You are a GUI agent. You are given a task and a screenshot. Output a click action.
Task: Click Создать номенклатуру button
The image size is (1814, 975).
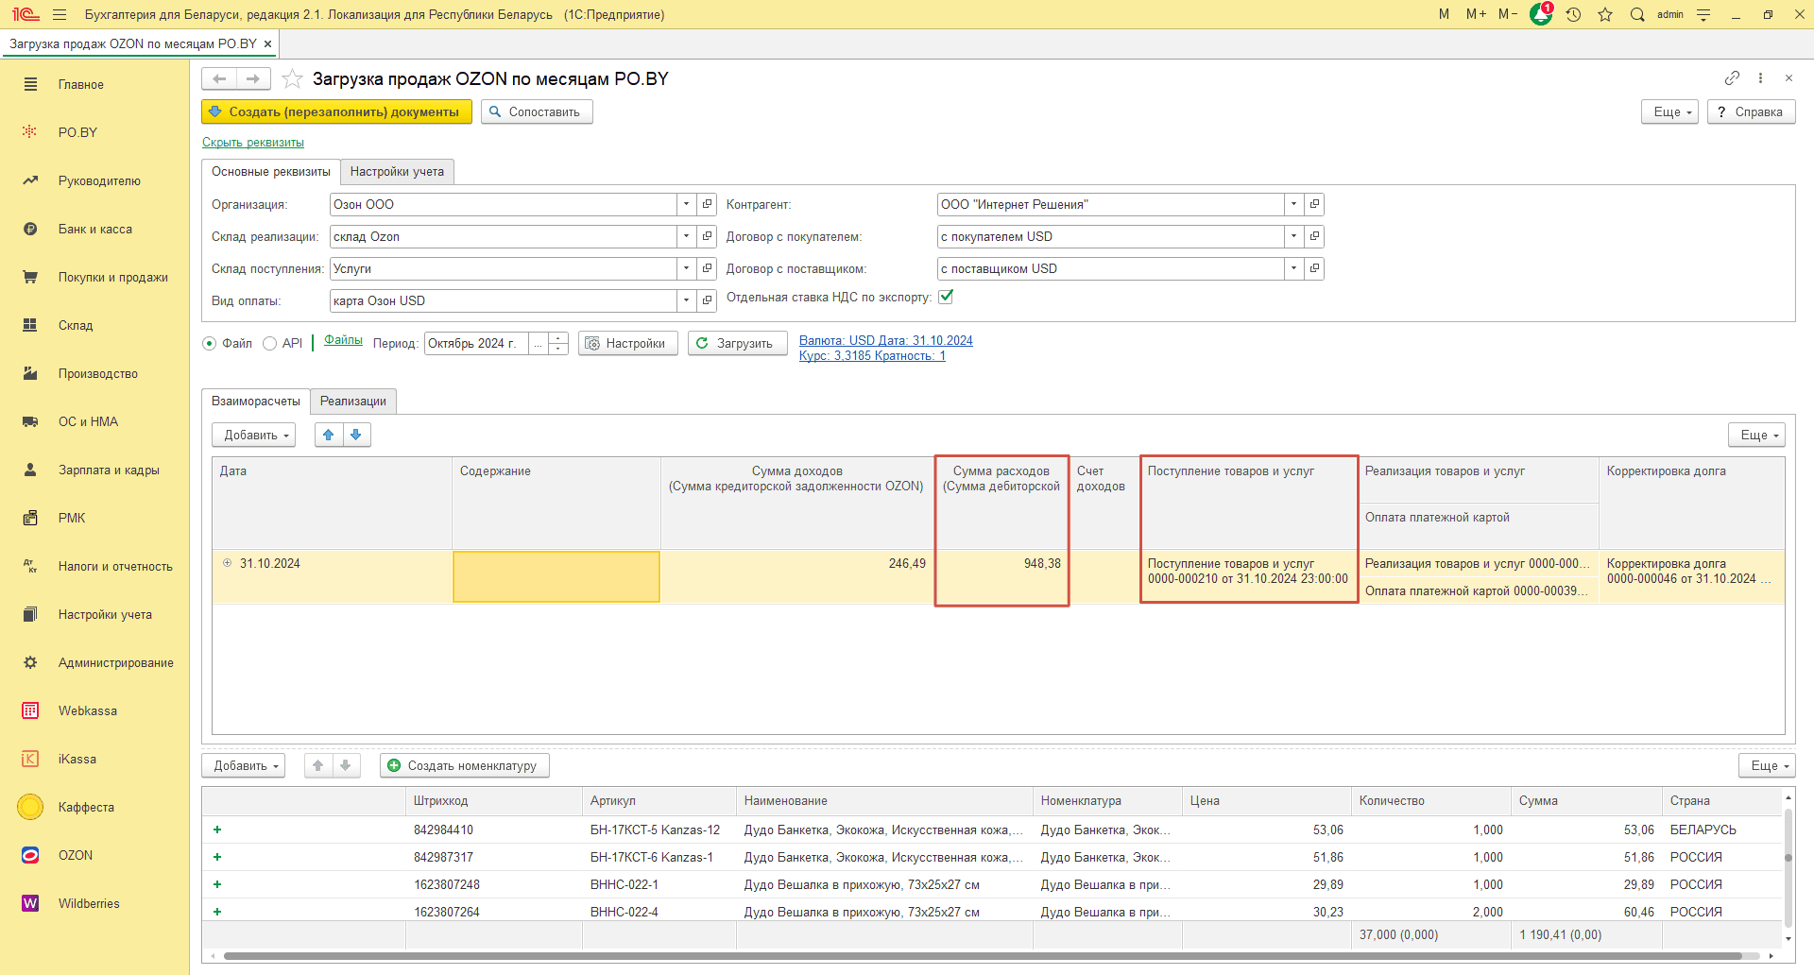(465, 765)
